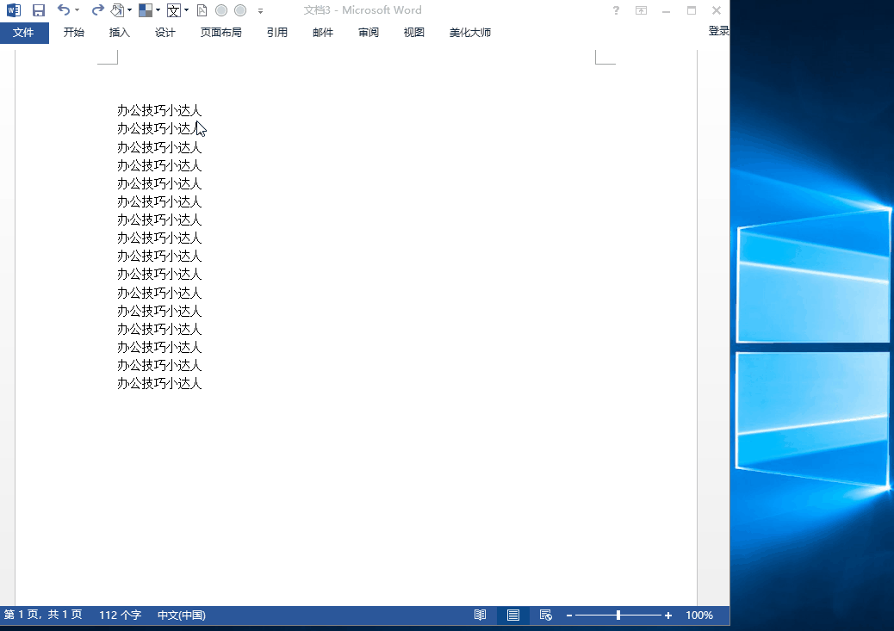Switch to Web Layout view
The height and width of the screenshot is (631, 894).
545,616
